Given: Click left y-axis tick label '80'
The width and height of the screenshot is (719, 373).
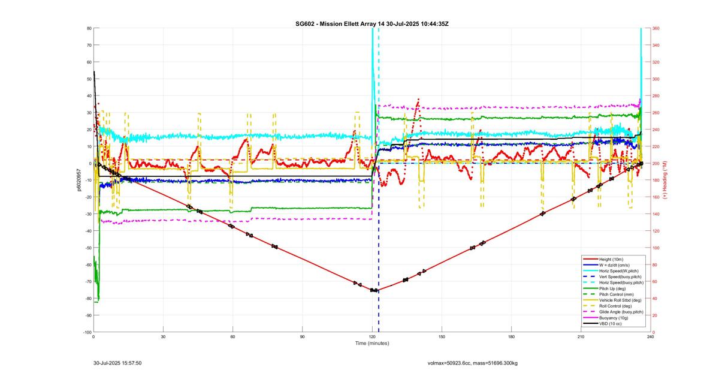Looking at the screenshot, I should (x=89, y=28).
